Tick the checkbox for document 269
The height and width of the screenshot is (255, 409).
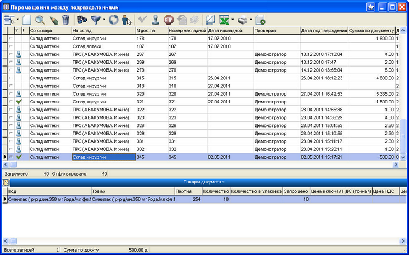click(x=11, y=62)
